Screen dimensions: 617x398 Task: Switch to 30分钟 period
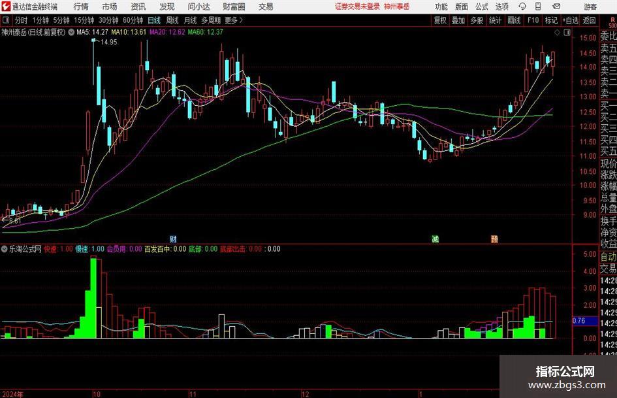(108, 20)
